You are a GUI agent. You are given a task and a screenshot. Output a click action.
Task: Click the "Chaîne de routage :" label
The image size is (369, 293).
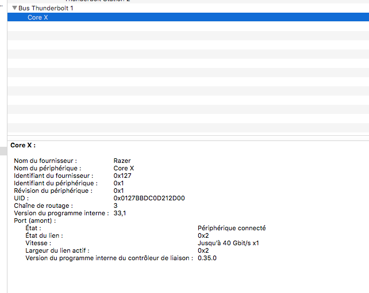click(x=44, y=206)
